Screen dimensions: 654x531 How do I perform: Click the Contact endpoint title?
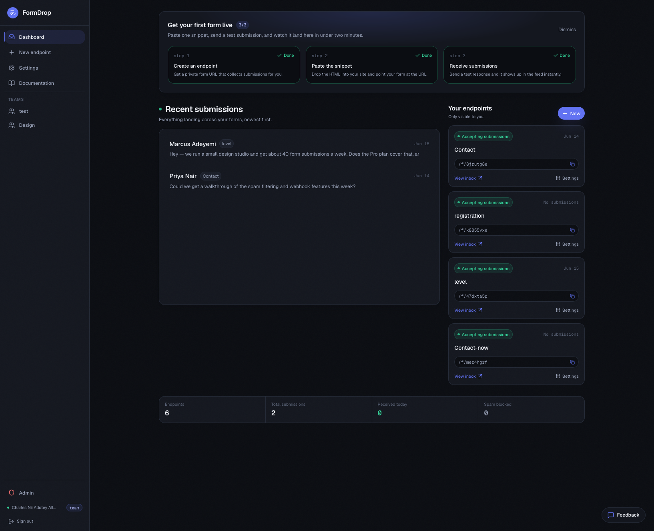(x=465, y=150)
